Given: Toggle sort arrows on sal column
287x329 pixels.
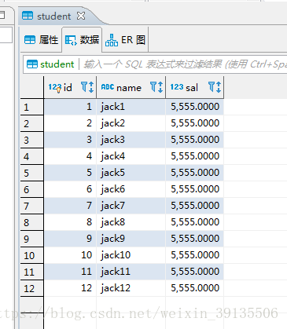Looking at the screenshot, I should (219, 87).
